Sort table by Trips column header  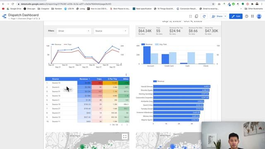99,79
